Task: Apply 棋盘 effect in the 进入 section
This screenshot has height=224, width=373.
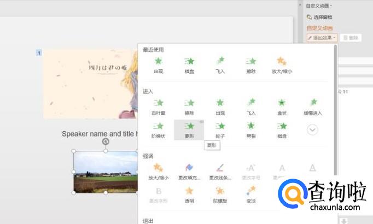Action: coord(282,130)
